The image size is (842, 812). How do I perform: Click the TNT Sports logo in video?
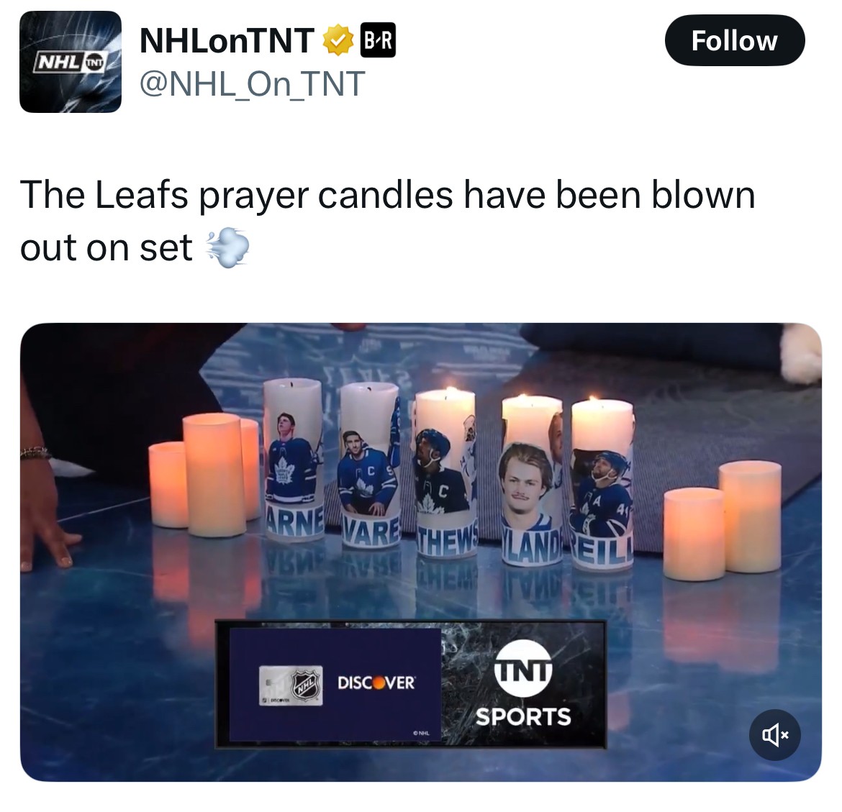523,684
